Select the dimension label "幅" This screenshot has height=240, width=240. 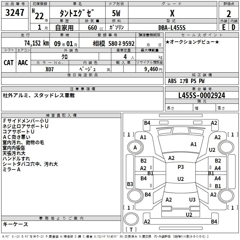click(x=197, y=108)
